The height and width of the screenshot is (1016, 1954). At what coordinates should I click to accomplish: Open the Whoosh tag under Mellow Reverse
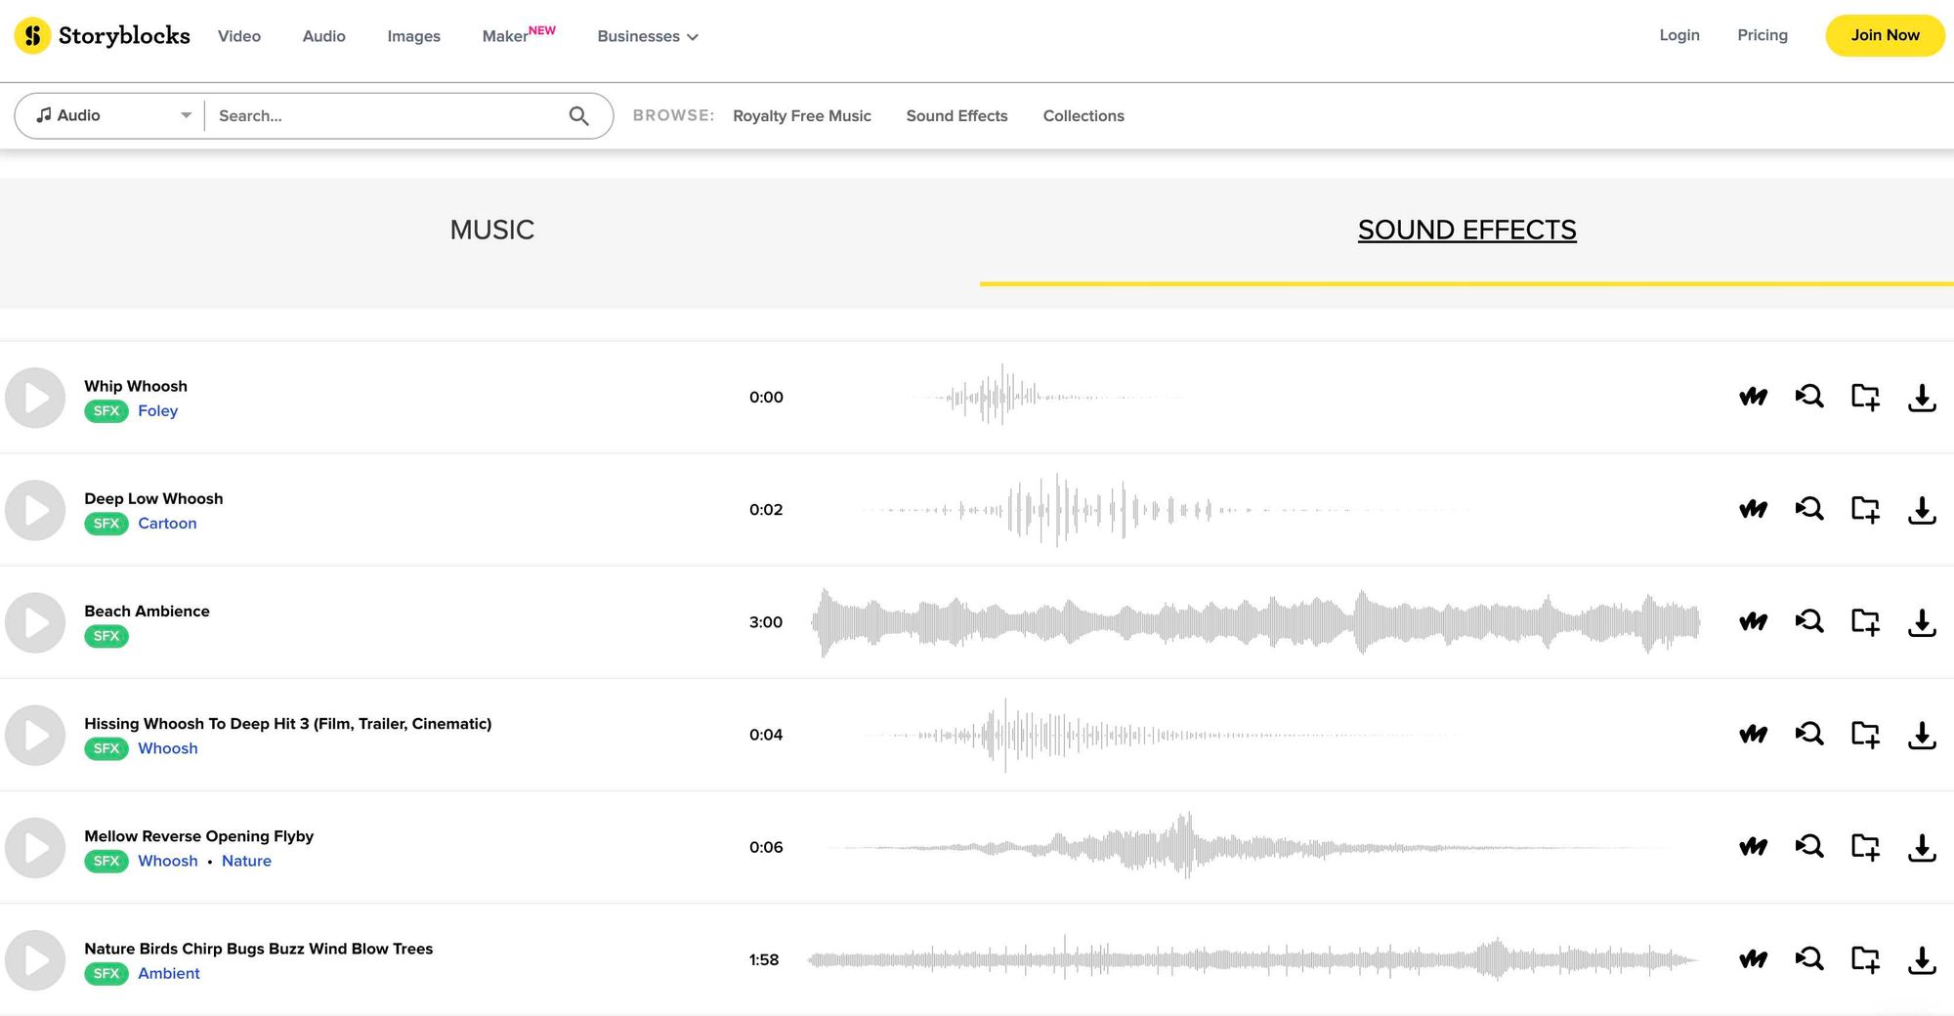pos(168,862)
